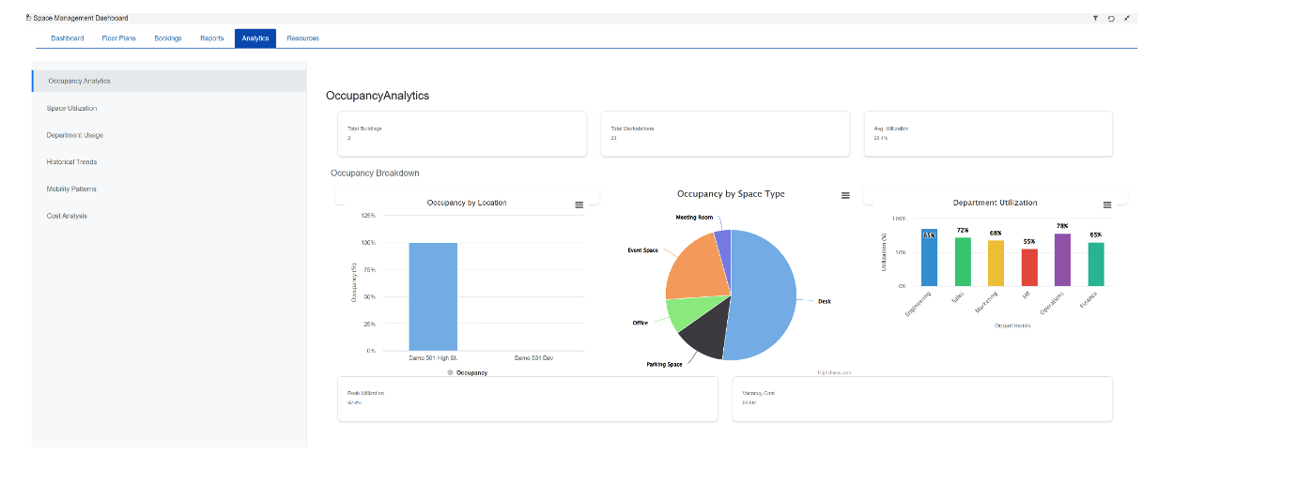Select the Resources tab
The image size is (1313, 484).
[x=302, y=38]
